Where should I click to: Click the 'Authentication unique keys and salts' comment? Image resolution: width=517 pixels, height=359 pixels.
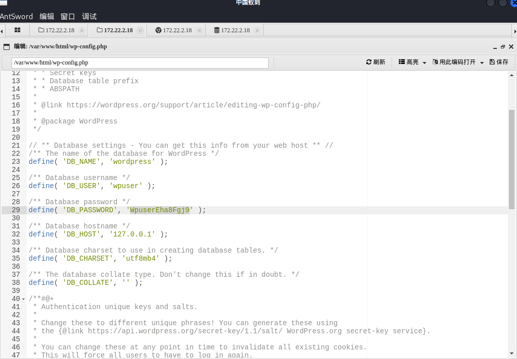tap(119, 307)
